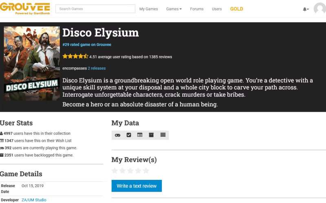Click the My Data heading
This screenshot has width=326, height=203.
(125, 123)
